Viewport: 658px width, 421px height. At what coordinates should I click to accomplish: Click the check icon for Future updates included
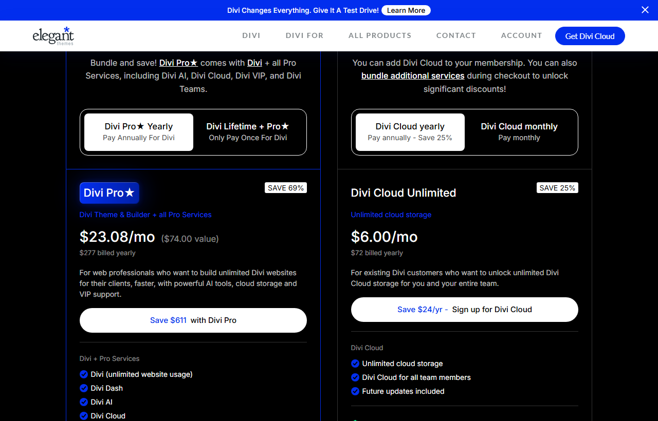[355, 391]
